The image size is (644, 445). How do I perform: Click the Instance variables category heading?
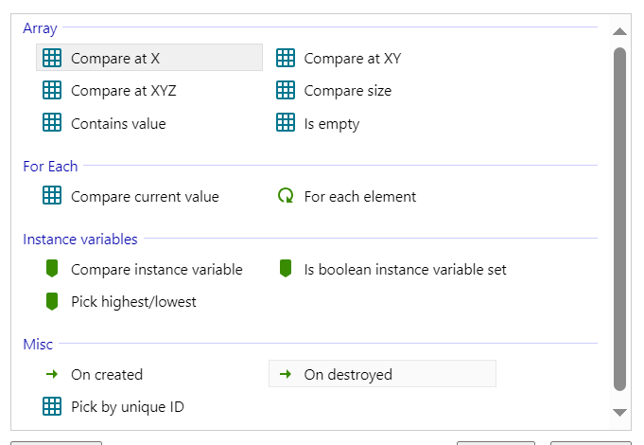coord(80,239)
